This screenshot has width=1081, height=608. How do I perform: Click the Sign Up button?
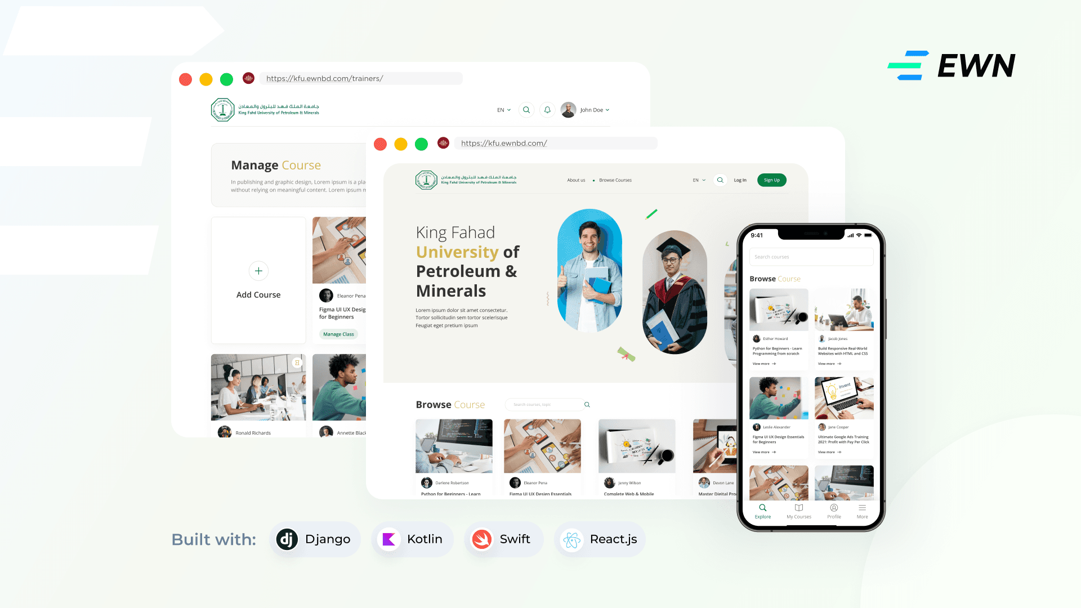pos(772,180)
